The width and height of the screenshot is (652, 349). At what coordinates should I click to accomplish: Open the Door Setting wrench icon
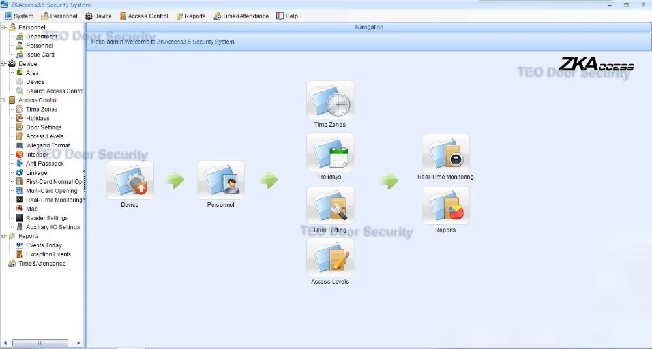pos(330,205)
